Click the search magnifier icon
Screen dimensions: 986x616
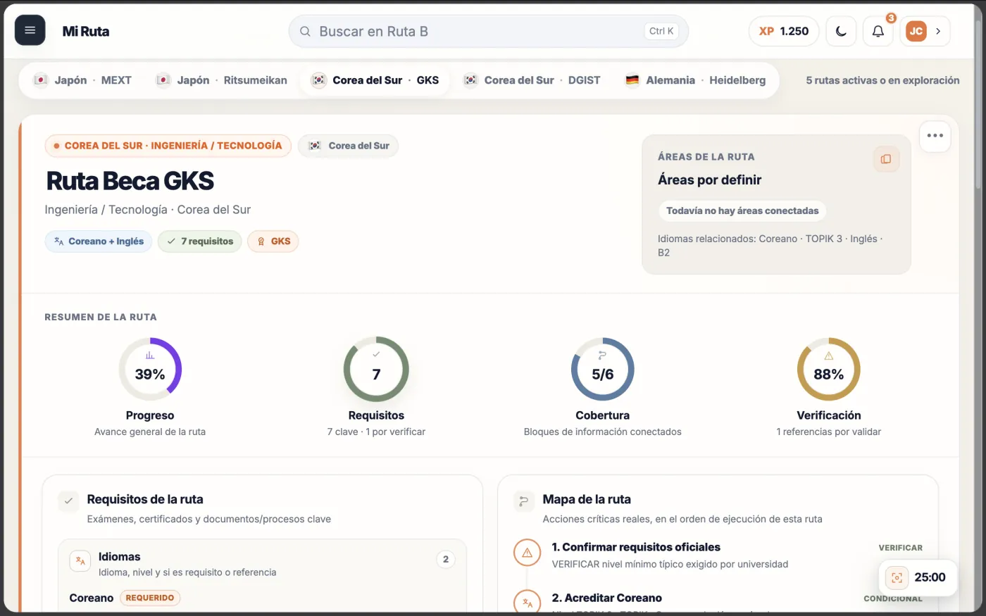coord(305,31)
